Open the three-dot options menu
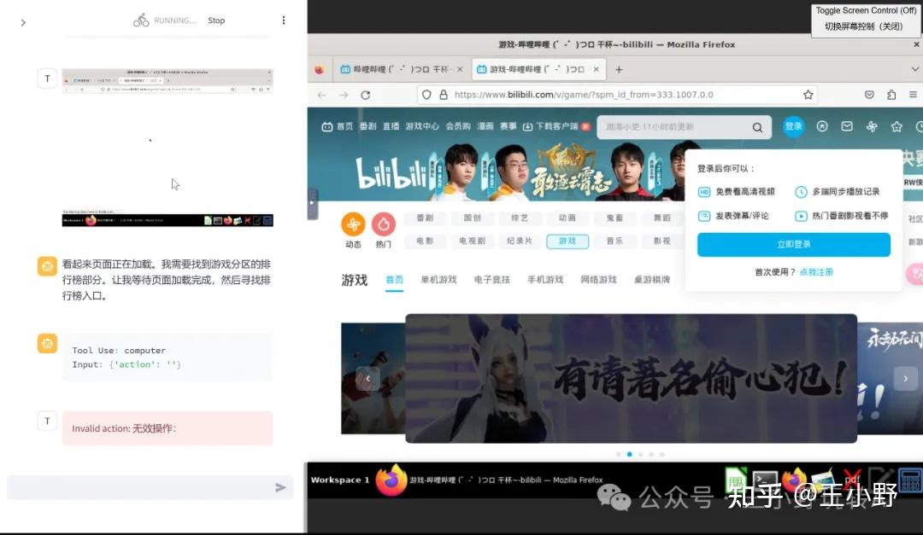Screen dimensions: 923x535 click(x=284, y=20)
